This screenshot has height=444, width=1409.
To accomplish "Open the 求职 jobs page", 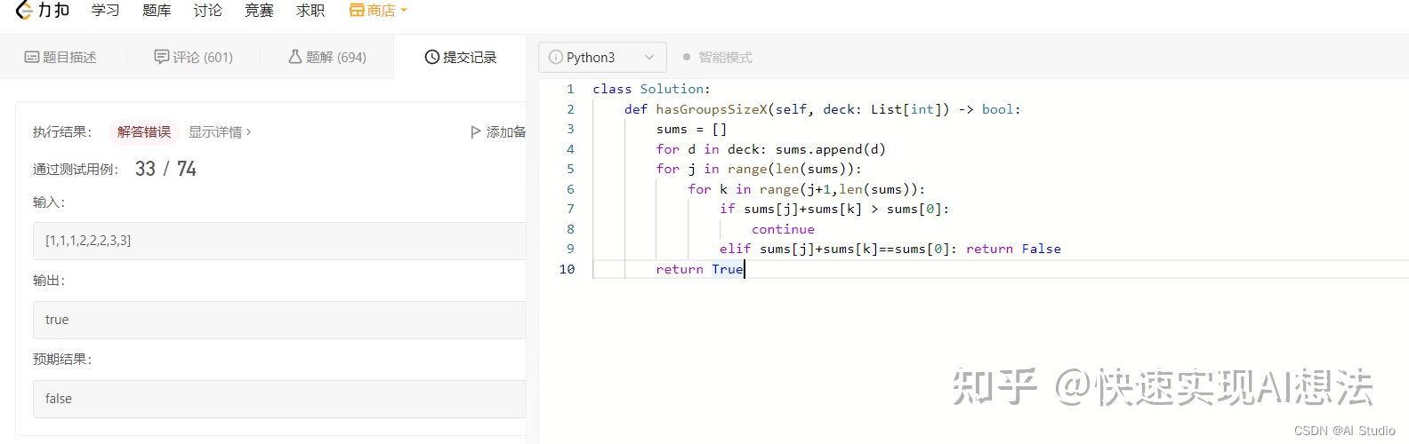I will pos(310,11).
